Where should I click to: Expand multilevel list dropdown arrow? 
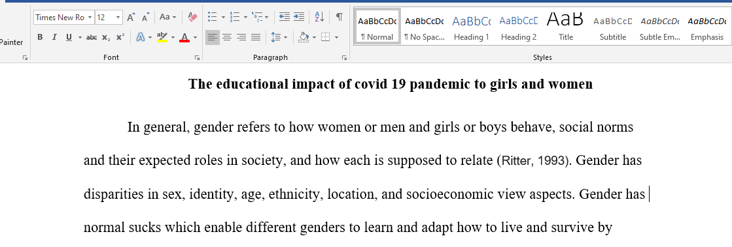[x=267, y=18]
